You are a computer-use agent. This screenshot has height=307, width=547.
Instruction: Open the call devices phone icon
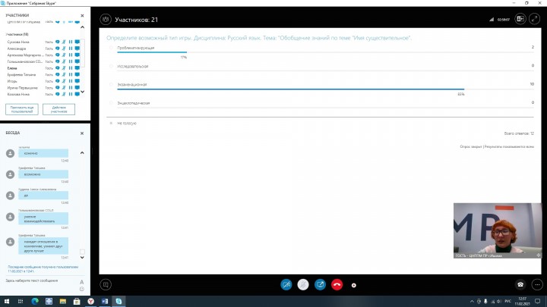point(520,285)
